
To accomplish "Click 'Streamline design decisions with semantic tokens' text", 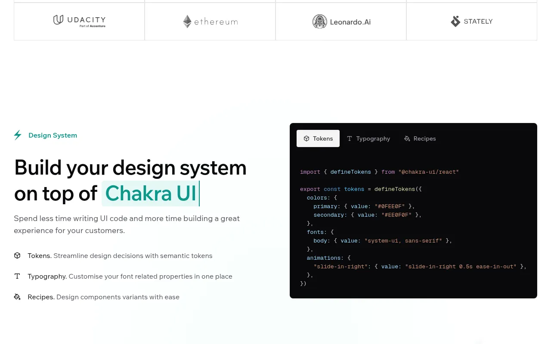I will (133, 255).
